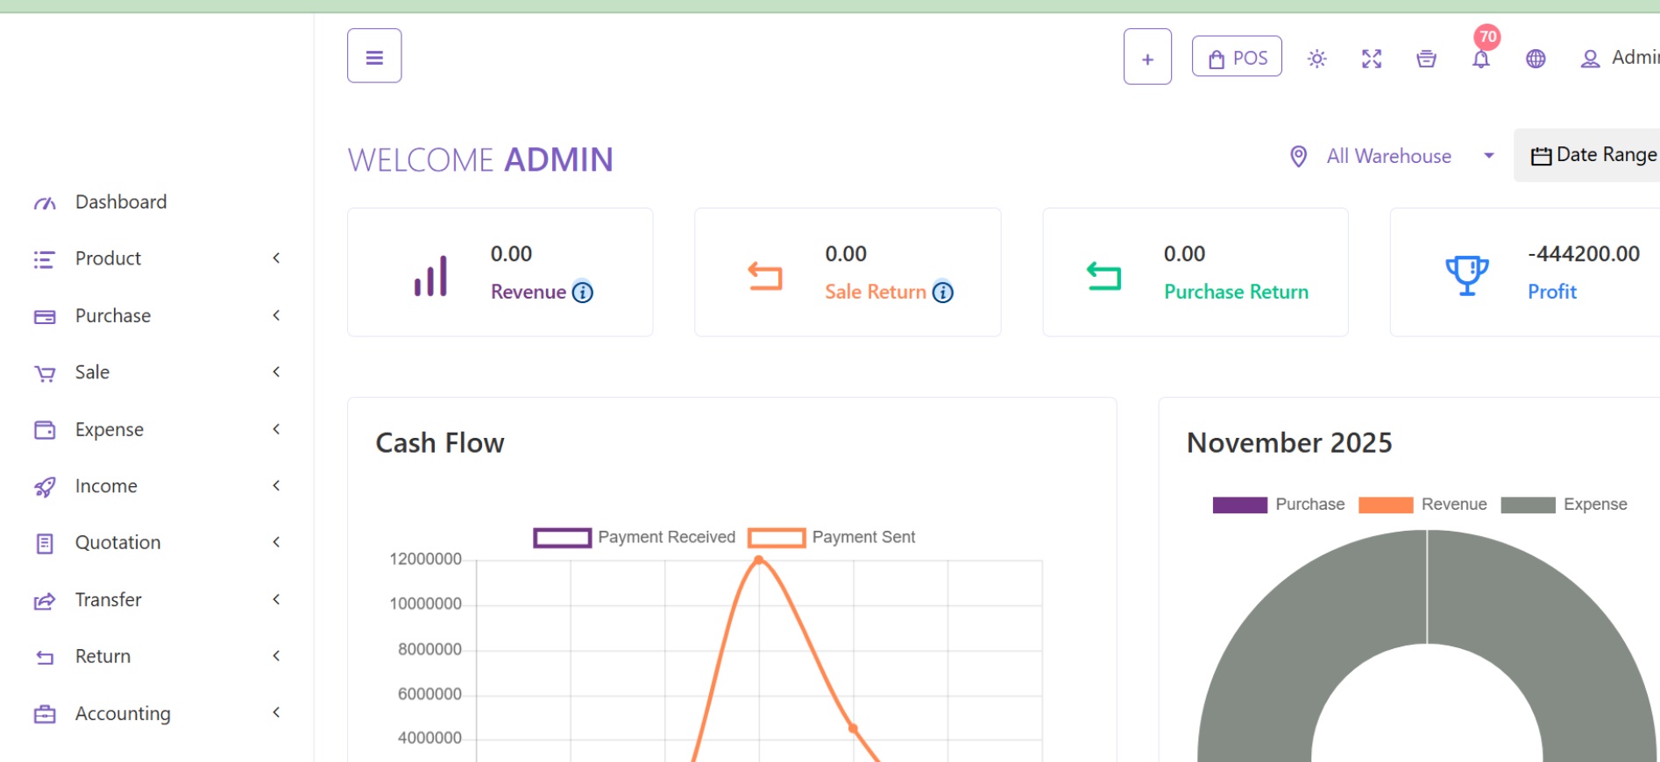
Task: Click the green Purchase Return arrow icon
Action: pos(1104,276)
